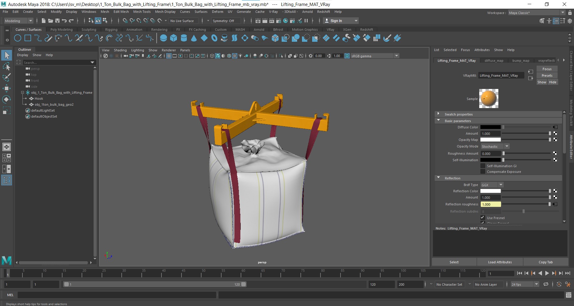Viewport: 574px width, 306px height.
Task: Open the Maya Classic workspace dropdown
Action: (x=537, y=13)
